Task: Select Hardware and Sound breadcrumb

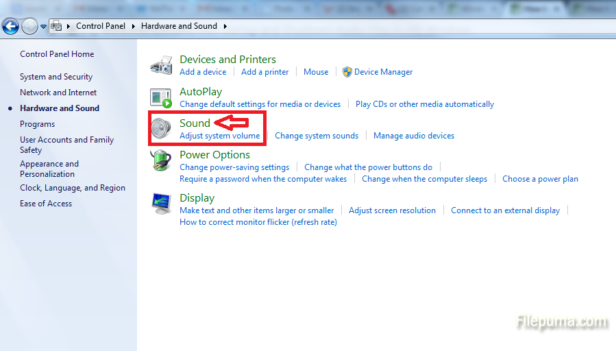Action: [179, 26]
